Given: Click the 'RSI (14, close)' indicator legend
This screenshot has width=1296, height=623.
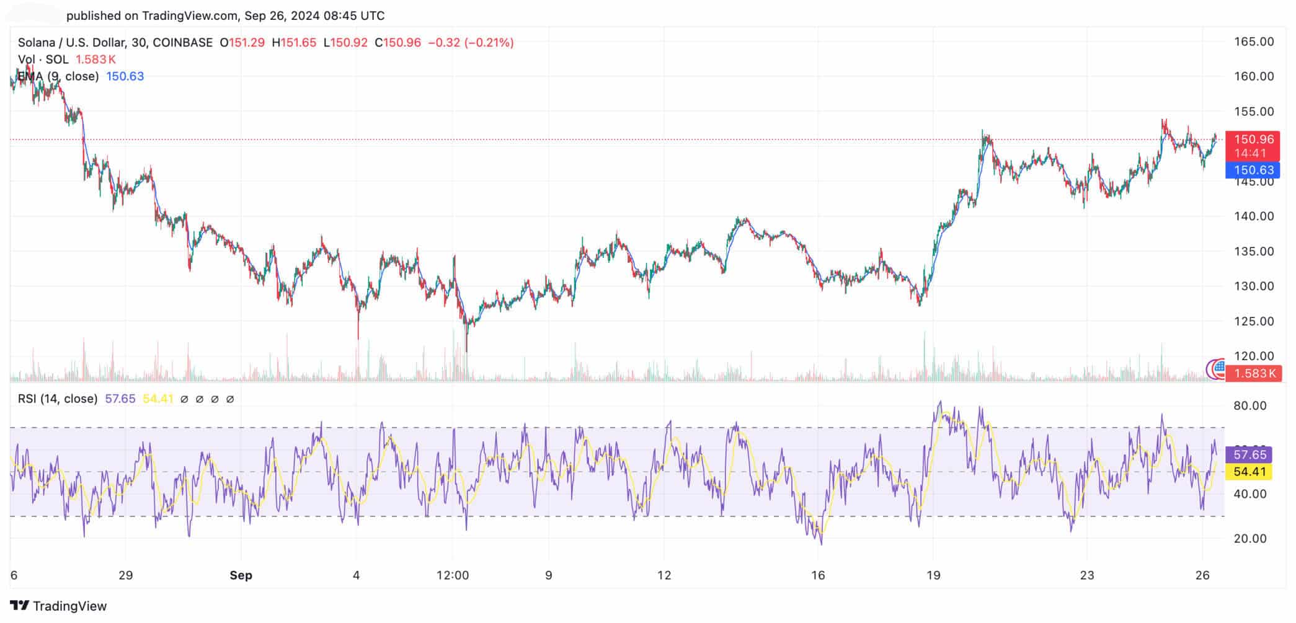Looking at the screenshot, I should click(x=58, y=399).
